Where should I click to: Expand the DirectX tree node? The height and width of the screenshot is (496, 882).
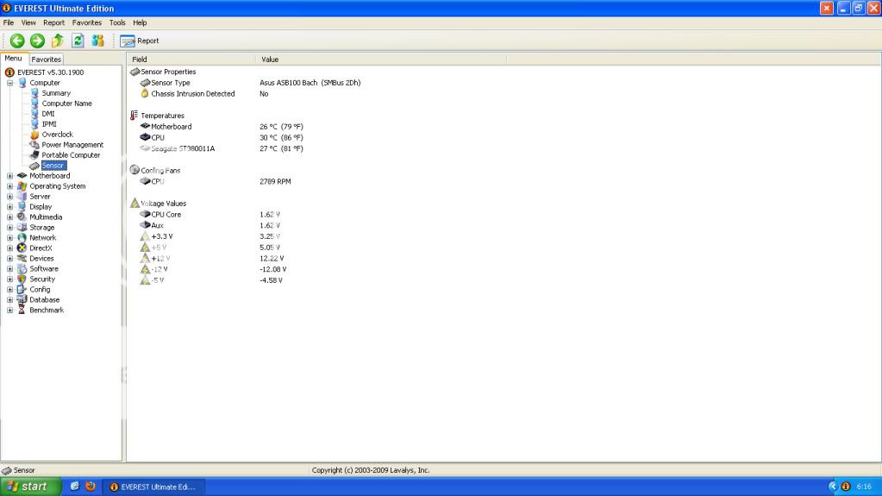click(9, 248)
